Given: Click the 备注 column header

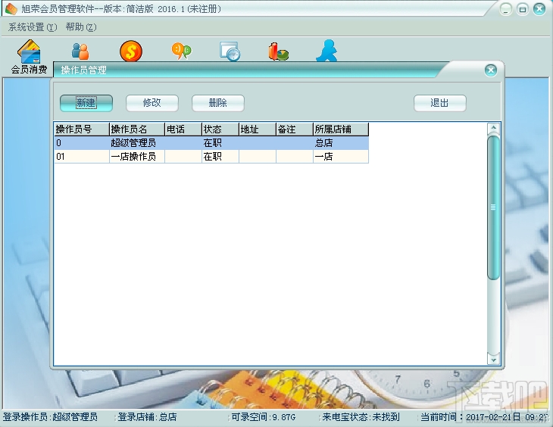Looking at the screenshot, I should coord(294,129).
